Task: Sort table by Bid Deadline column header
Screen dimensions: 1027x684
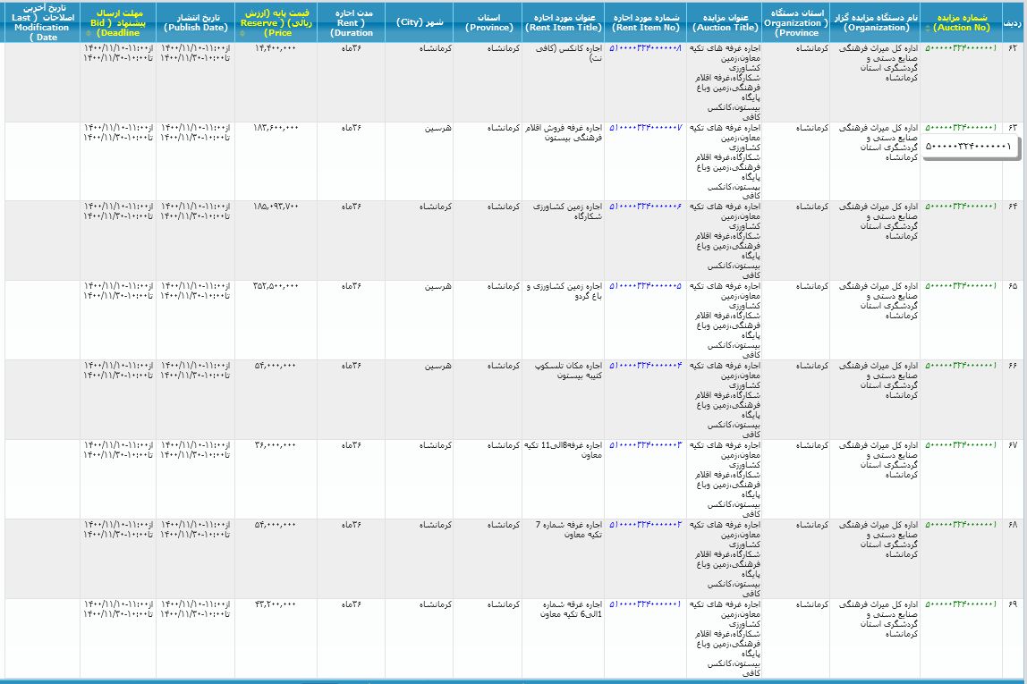Action: click(x=117, y=23)
